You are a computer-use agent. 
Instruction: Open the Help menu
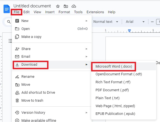pos(112,12)
